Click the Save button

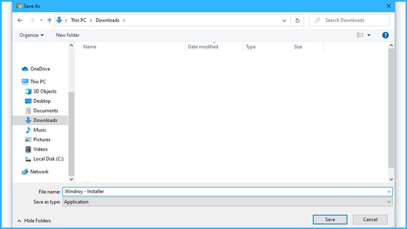pyautogui.click(x=330, y=219)
